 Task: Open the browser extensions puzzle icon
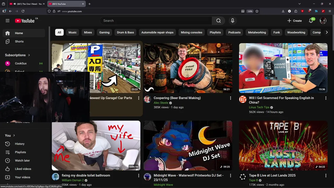pos(296,11)
